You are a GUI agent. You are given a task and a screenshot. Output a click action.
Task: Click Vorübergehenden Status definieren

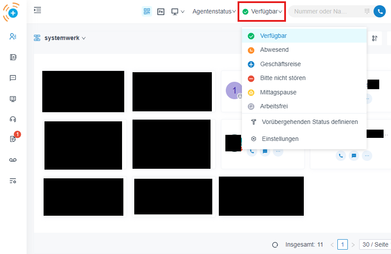309,122
